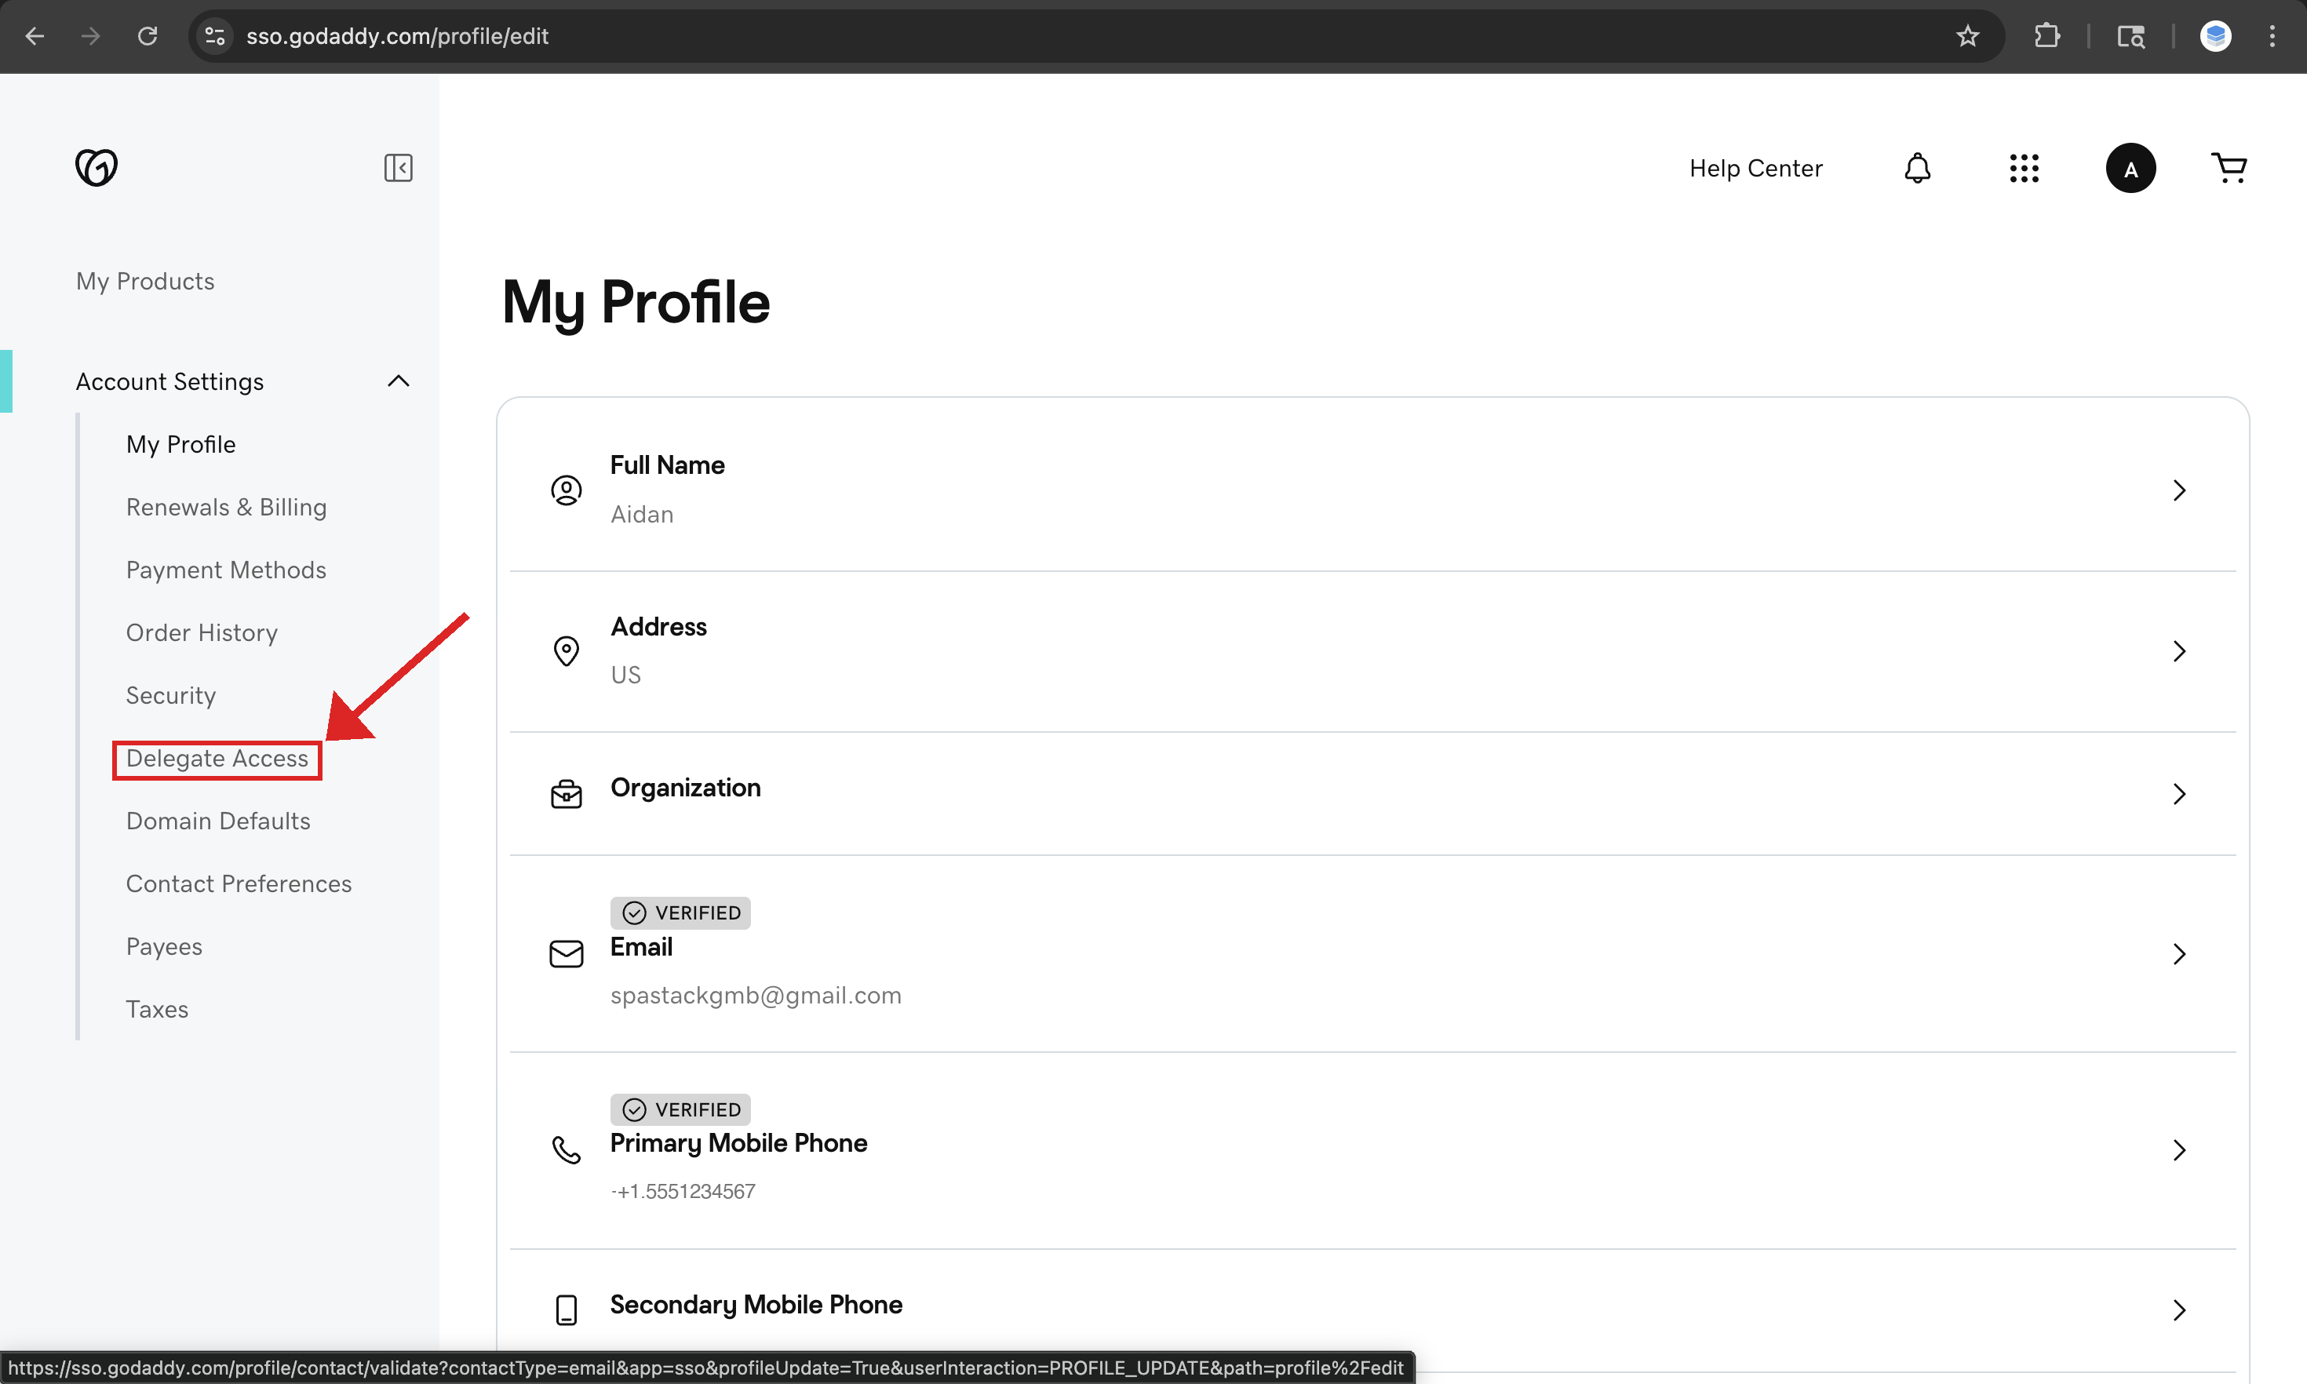2307x1384 pixels.
Task: Click the GoDaddy logo
Action: click(96, 167)
